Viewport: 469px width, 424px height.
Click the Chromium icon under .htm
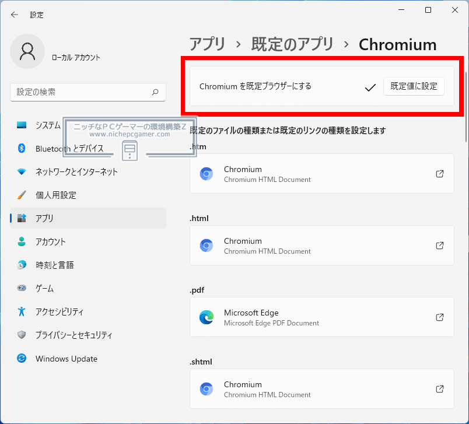pyautogui.click(x=206, y=174)
